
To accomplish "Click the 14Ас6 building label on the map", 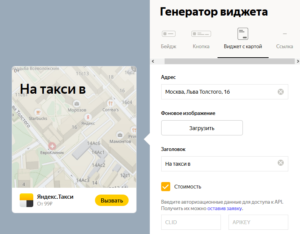I will tap(93, 143).
